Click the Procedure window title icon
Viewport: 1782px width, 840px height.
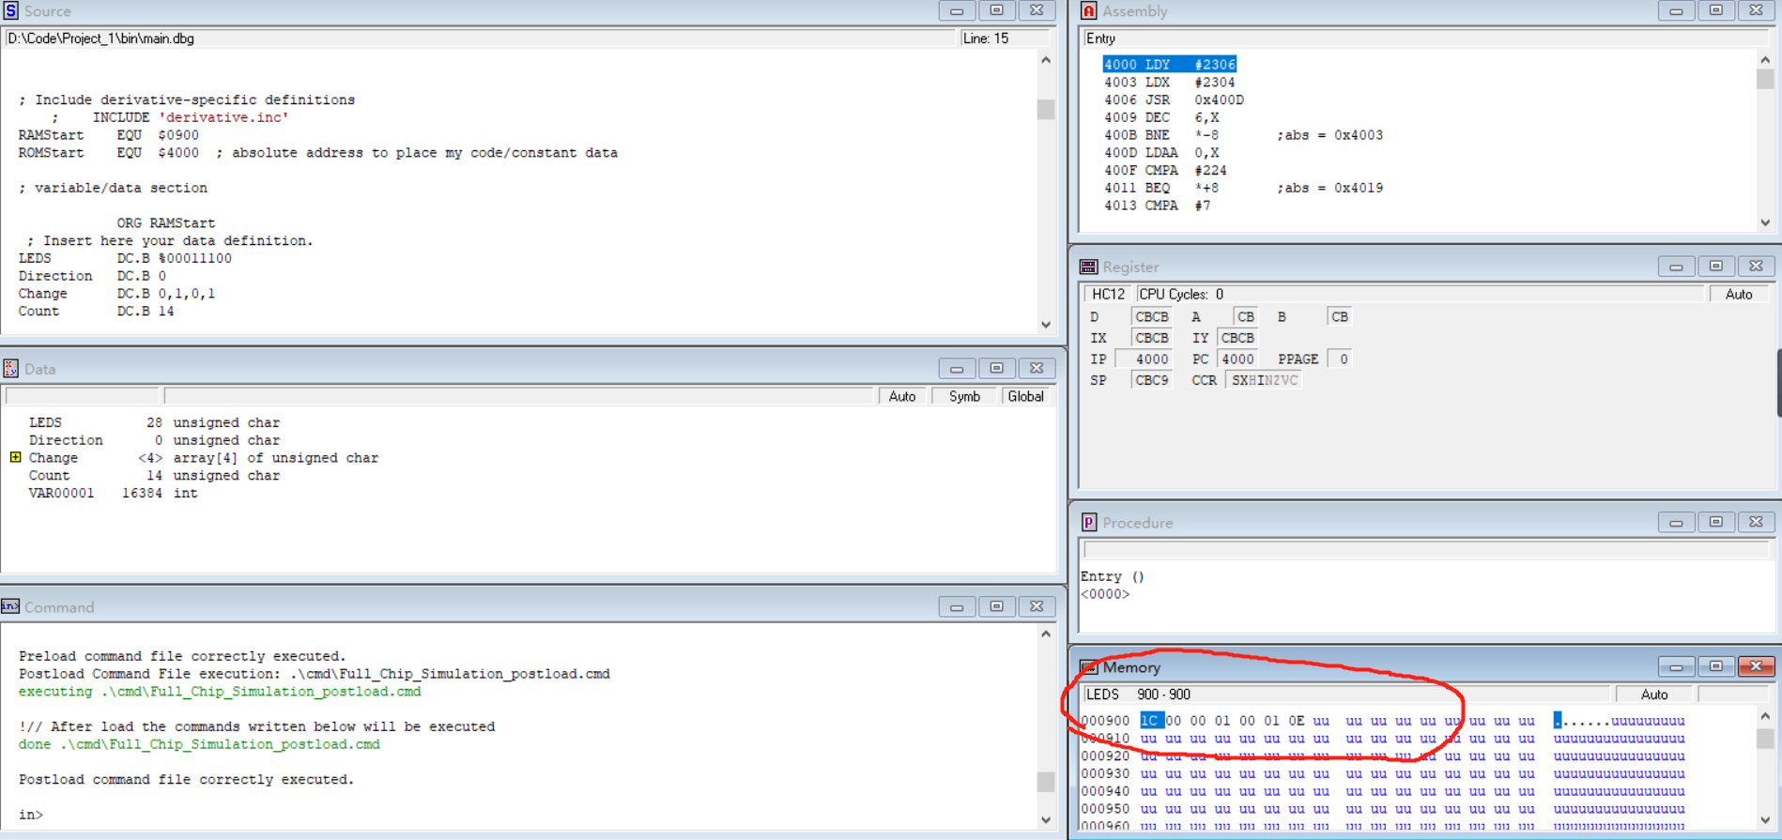[1089, 522]
